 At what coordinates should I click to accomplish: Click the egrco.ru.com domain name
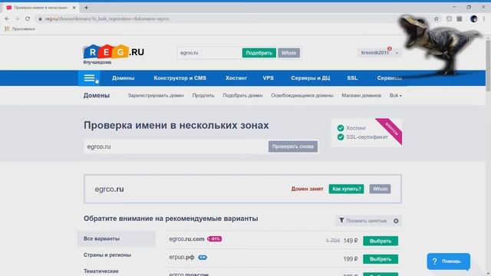click(186, 238)
